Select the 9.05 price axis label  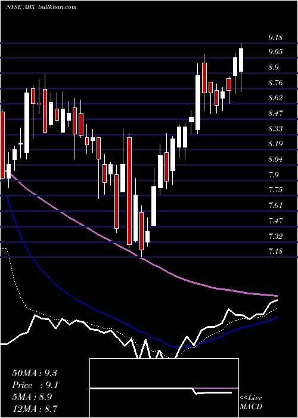click(x=275, y=52)
